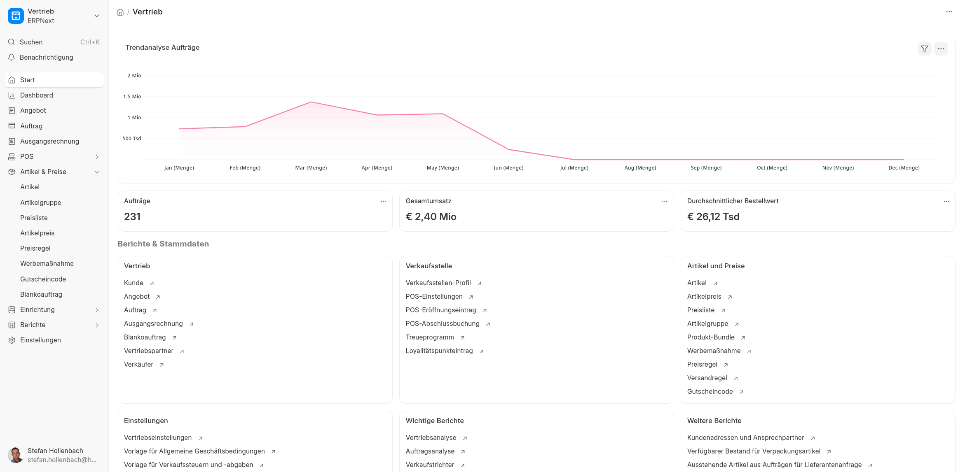Open POS-Abschlussbuchung link
This screenshot has width=965, height=472.
click(443, 323)
